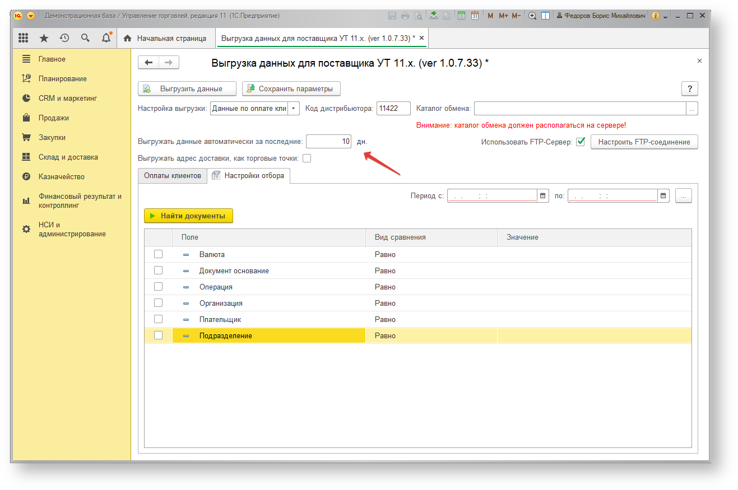
Task: Click the Настроить FTP-соединение button
Action: tap(644, 142)
